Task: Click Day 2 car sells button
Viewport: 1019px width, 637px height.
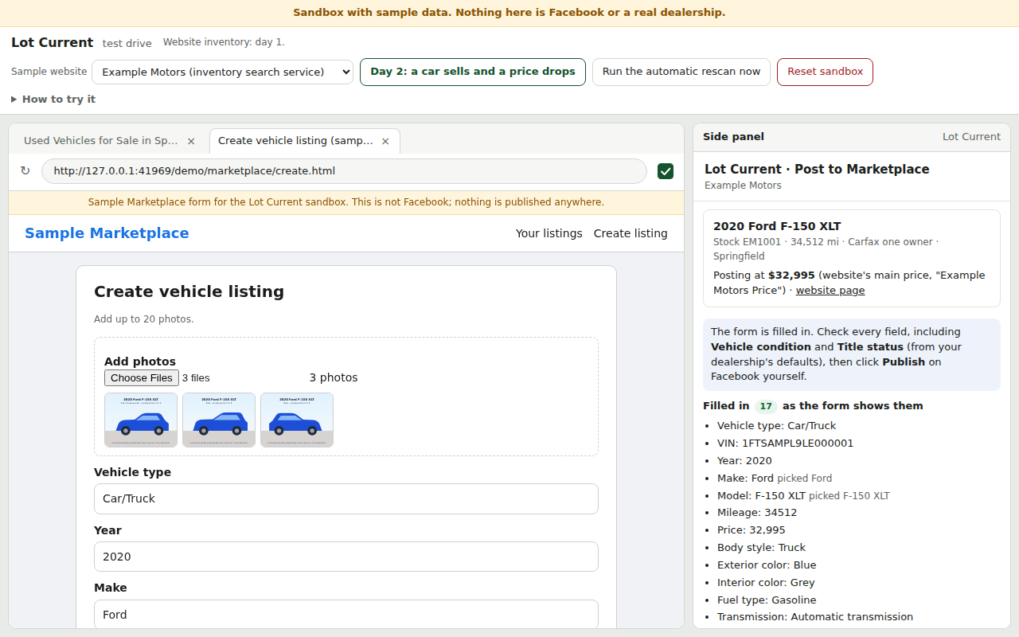Action: tap(473, 72)
